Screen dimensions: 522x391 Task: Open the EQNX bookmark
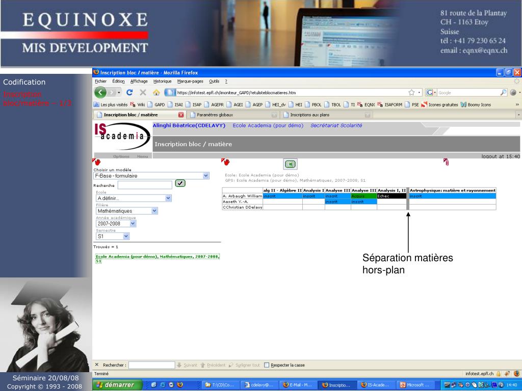366,104
